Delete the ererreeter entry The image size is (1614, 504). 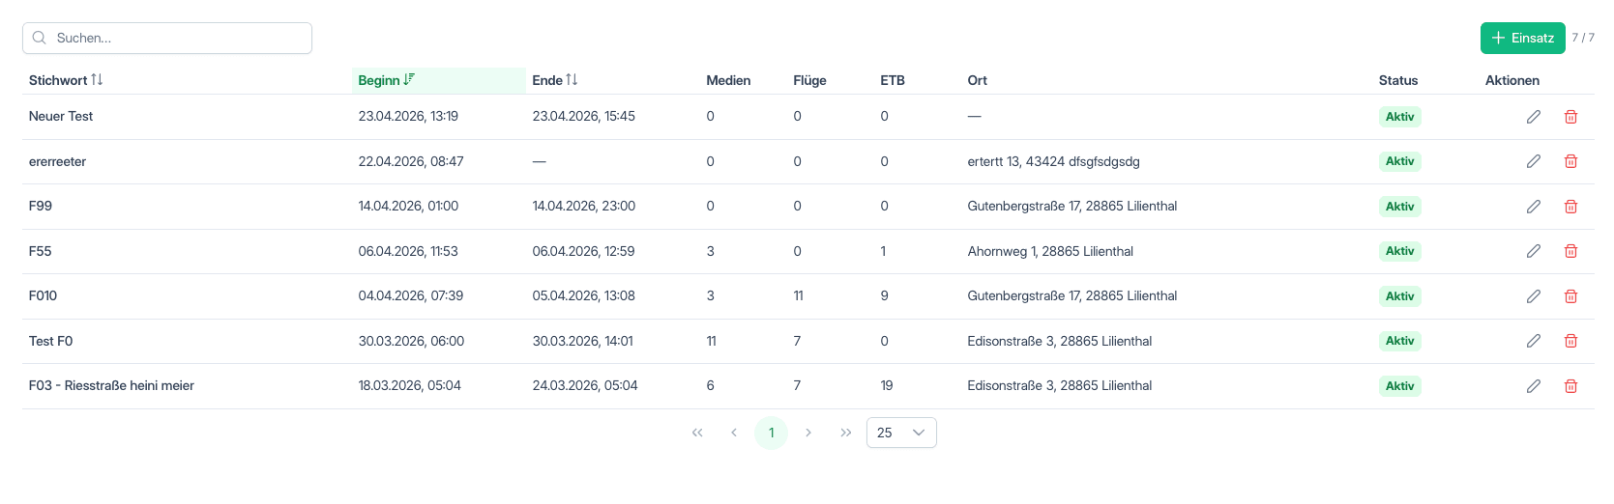tap(1571, 161)
